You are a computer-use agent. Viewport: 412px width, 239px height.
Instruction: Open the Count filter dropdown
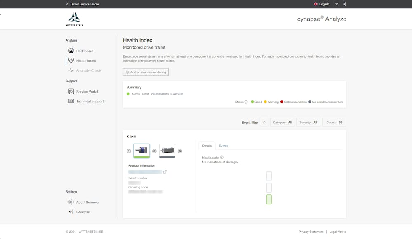[x=334, y=123]
